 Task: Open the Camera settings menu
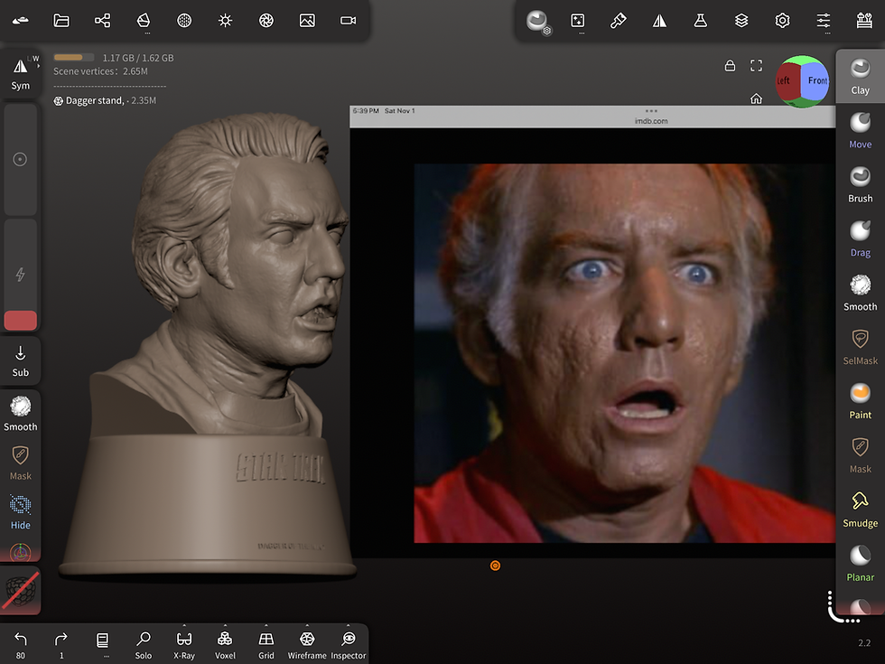349,21
